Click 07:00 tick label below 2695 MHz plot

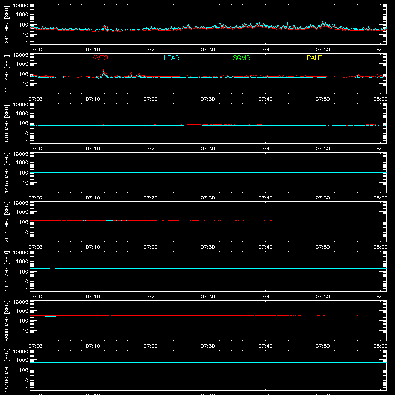click(x=36, y=247)
